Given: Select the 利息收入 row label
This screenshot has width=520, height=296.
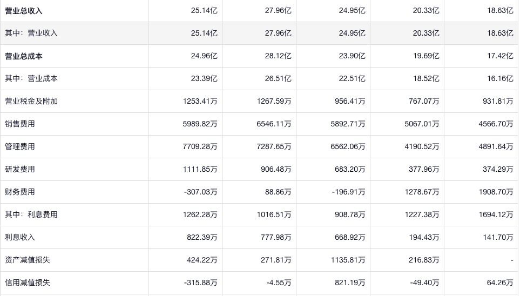Looking at the screenshot, I should click(20, 237).
